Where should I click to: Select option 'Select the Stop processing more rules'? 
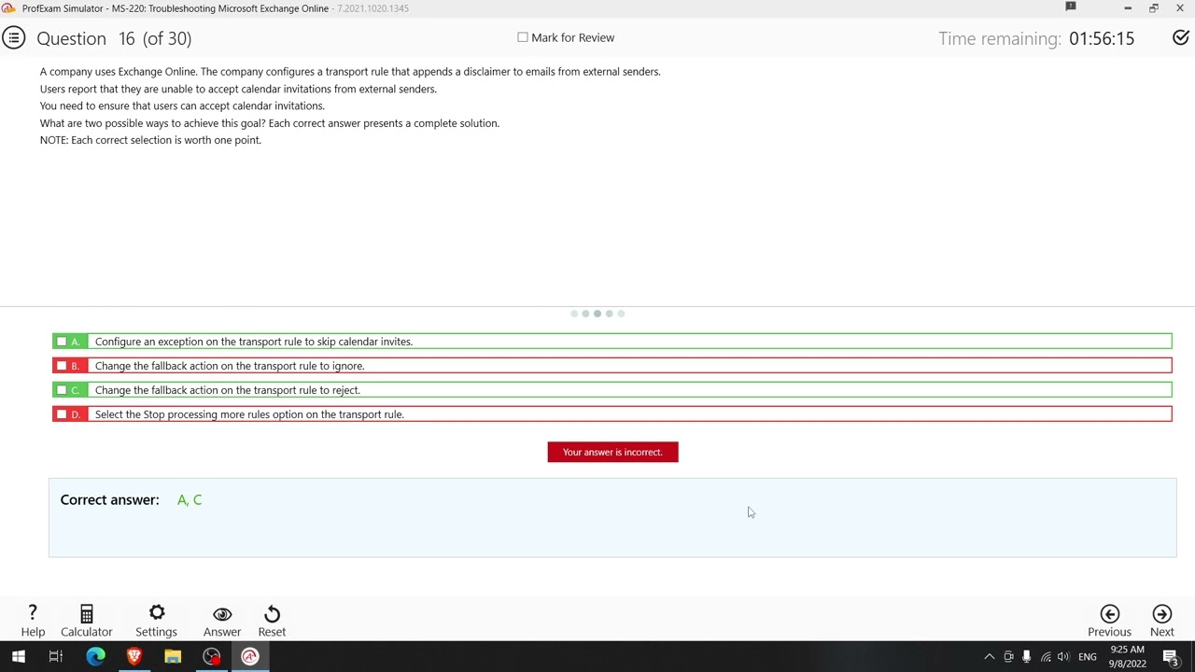(249, 414)
